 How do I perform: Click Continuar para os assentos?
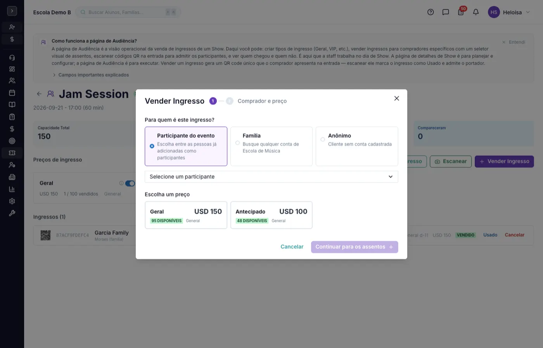[x=355, y=247]
